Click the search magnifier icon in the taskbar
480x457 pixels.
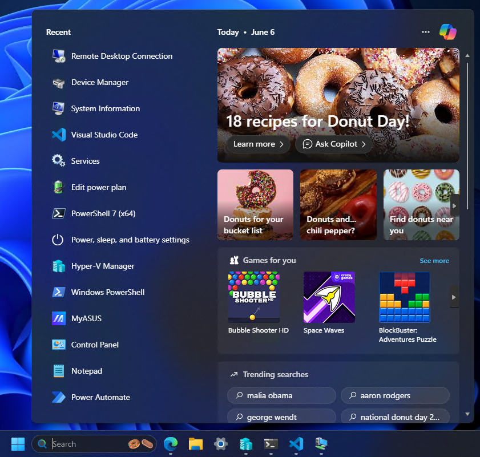pyautogui.click(x=42, y=444)
